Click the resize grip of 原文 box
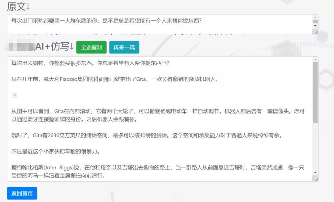 click(315, 32)
